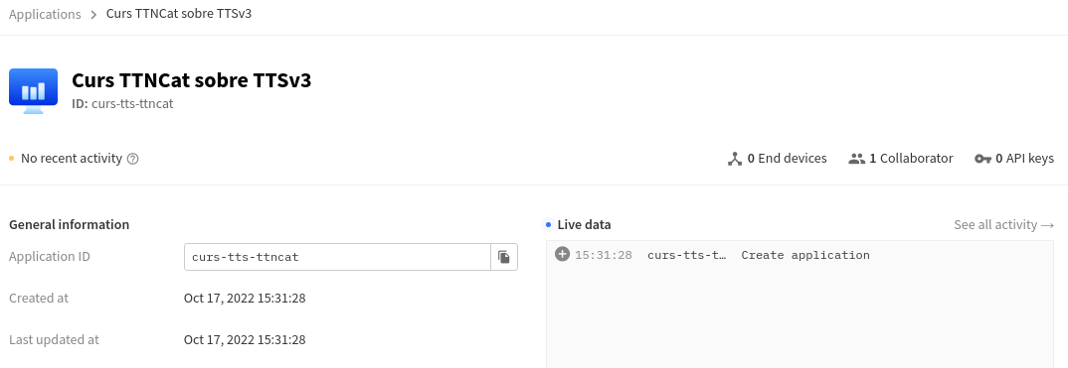
Task: Click the curs-tts-t... entity in live data
Action: coord(686,255)
